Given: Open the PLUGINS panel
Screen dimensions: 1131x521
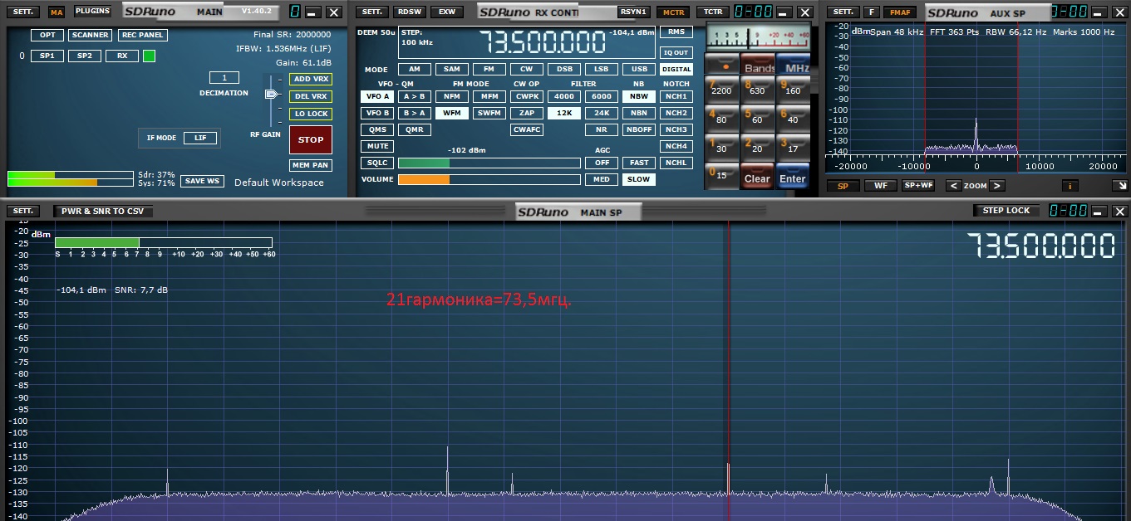Looking at the screenshot, I should (x=91, y=12).
